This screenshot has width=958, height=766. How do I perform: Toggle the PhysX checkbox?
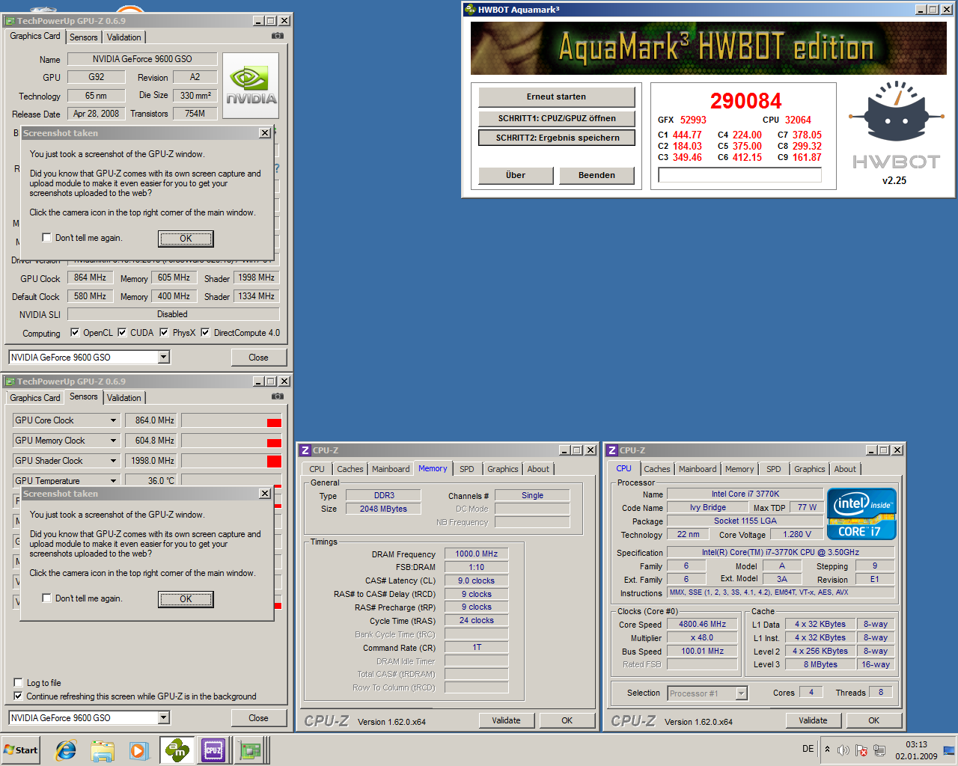(164, 333)
